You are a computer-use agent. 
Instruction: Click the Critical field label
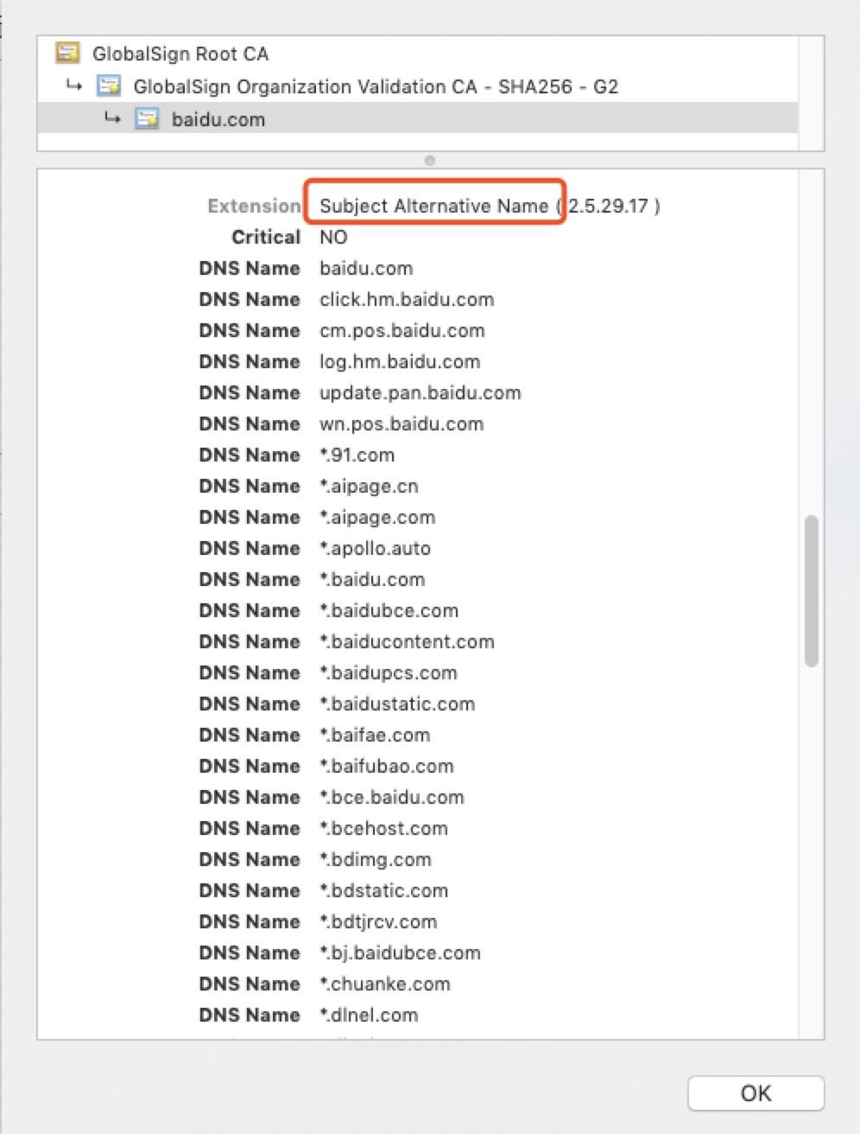[266, 237]
